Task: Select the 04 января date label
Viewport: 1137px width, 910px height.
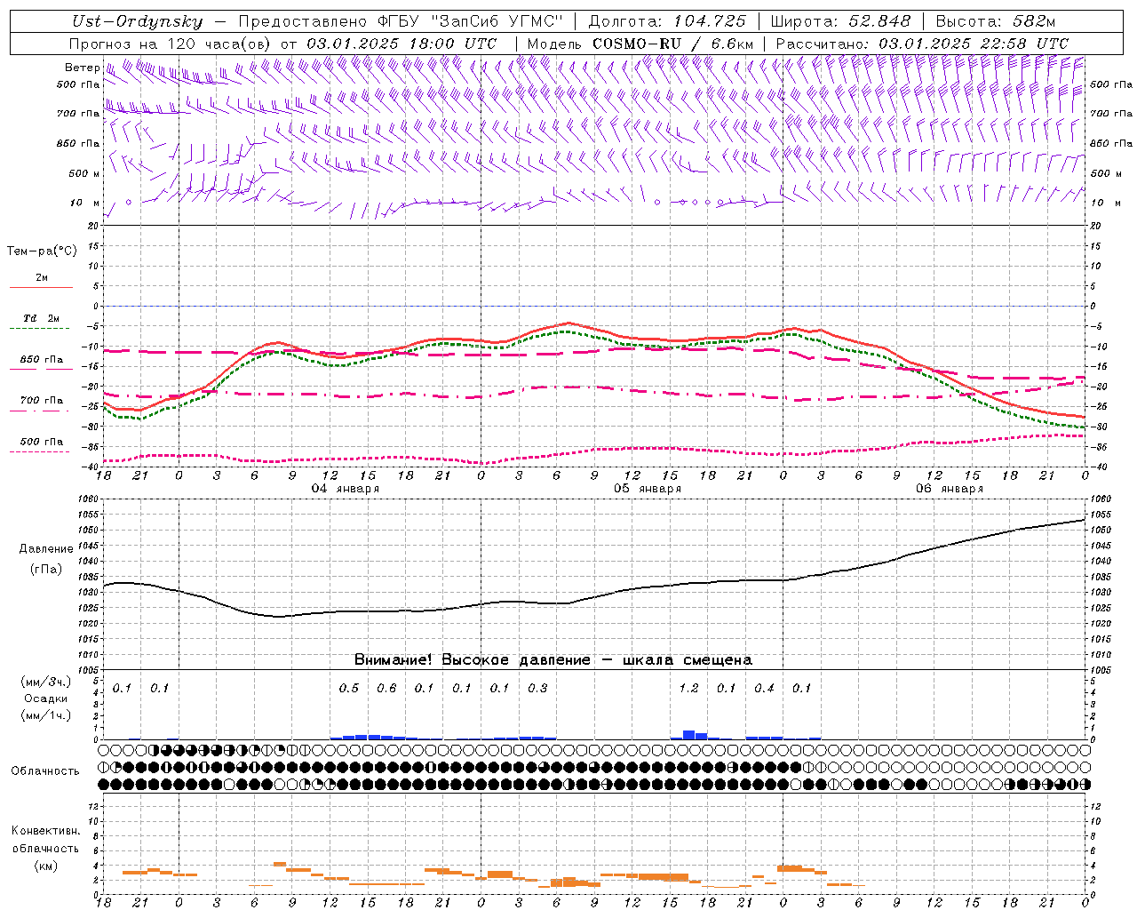Action: (x=345, y=489)
